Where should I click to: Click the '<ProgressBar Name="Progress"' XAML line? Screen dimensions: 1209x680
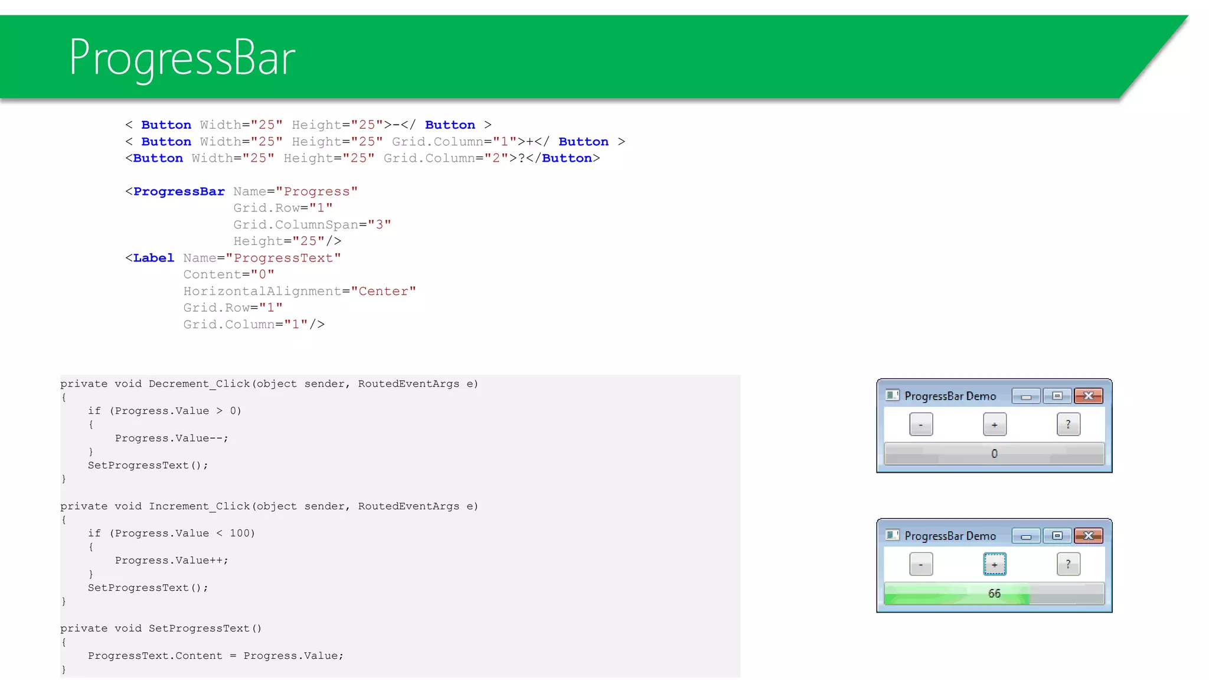coord(241,191)
